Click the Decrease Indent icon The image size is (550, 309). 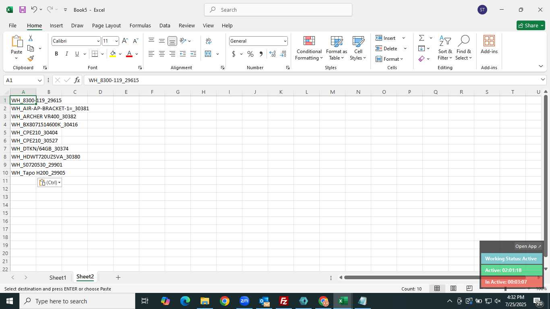[x=183, y=54]
